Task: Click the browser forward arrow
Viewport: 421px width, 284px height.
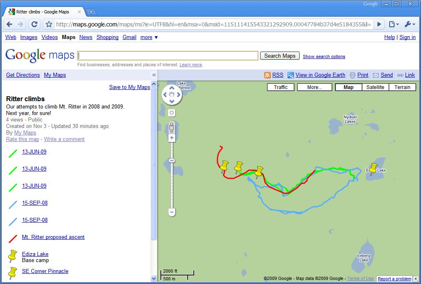Action: pyautogui.click(x=20, y=24)
